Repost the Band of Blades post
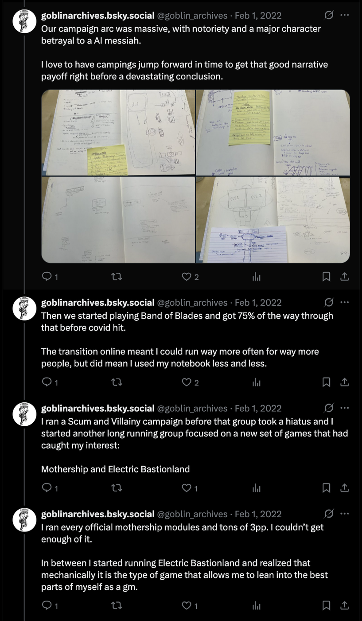 pyautogui.click(x=117, y=382)
